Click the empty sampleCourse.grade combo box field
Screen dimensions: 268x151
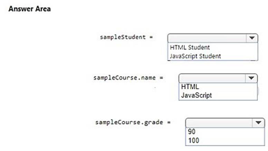coord(220,123)
